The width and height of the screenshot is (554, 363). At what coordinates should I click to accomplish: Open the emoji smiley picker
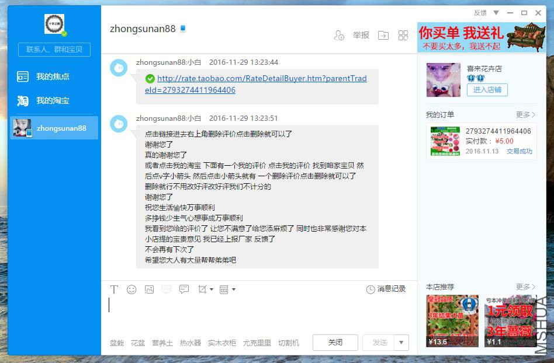pyautogui.click(x=131, y=289)
